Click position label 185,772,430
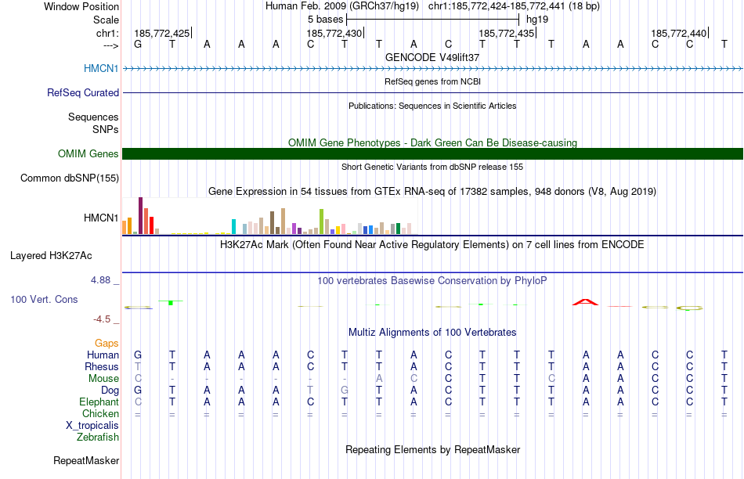Image resolution: width=744 pixels, height=479 pixels. (334, 33)
